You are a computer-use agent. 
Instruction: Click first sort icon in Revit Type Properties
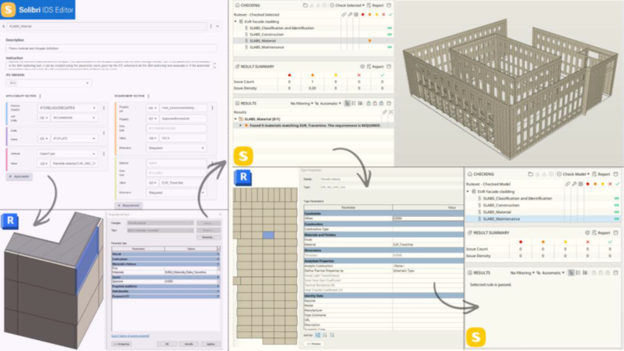click(x=318, y=335)
